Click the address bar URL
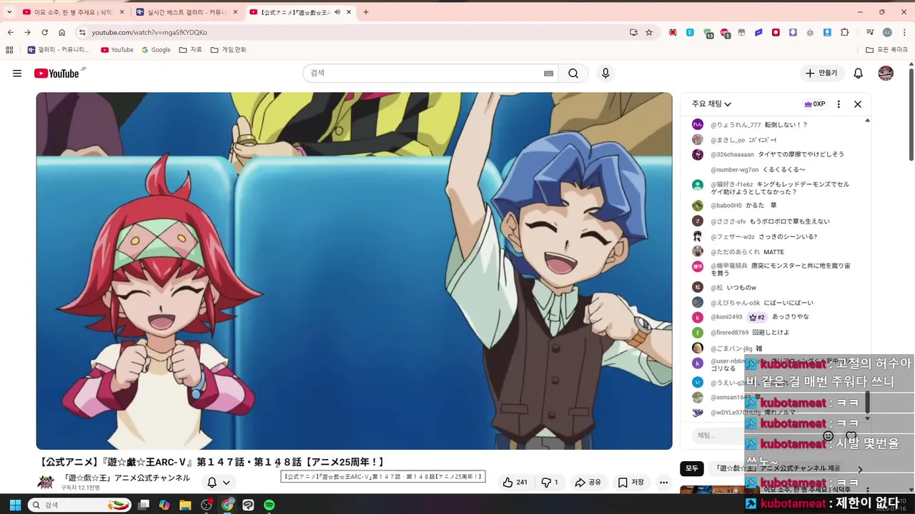Viewport: 915px width, 514px height. point(149,33)
